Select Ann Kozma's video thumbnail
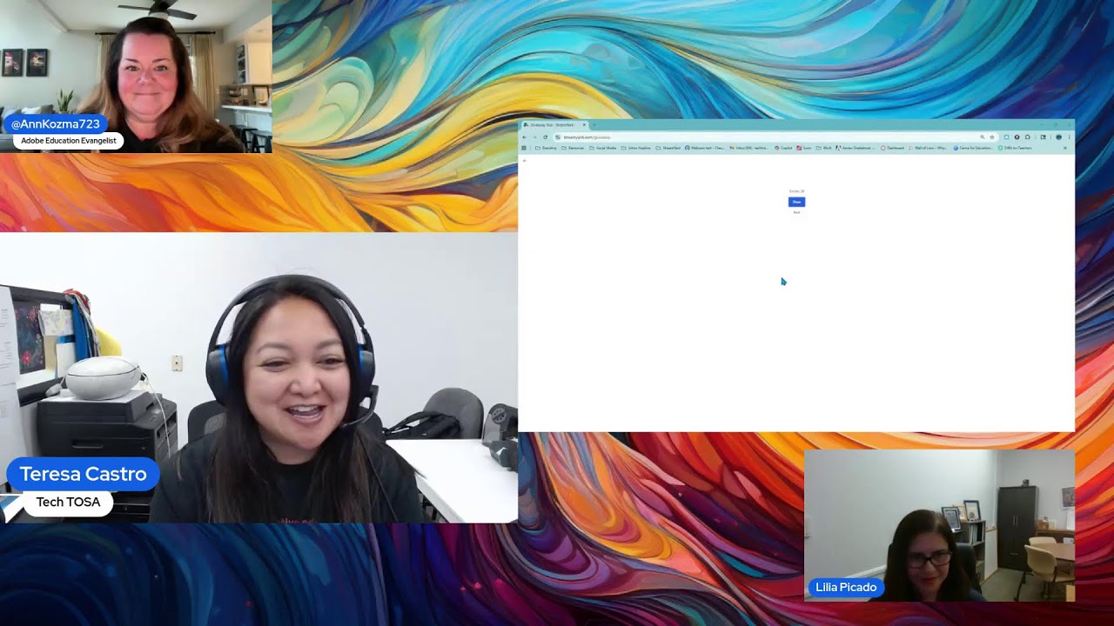The height and width of the screenshot is (626, 1114). click(136, 77)
